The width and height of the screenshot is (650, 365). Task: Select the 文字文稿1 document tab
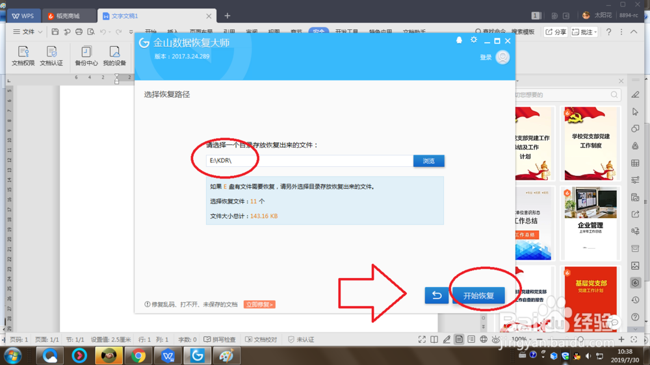157,16
